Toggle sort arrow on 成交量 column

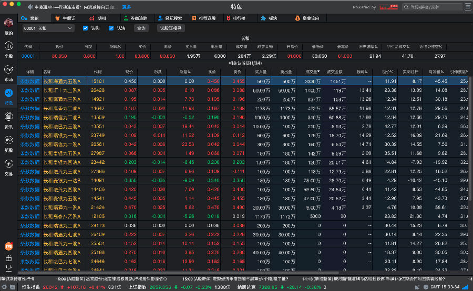[318, 71]
